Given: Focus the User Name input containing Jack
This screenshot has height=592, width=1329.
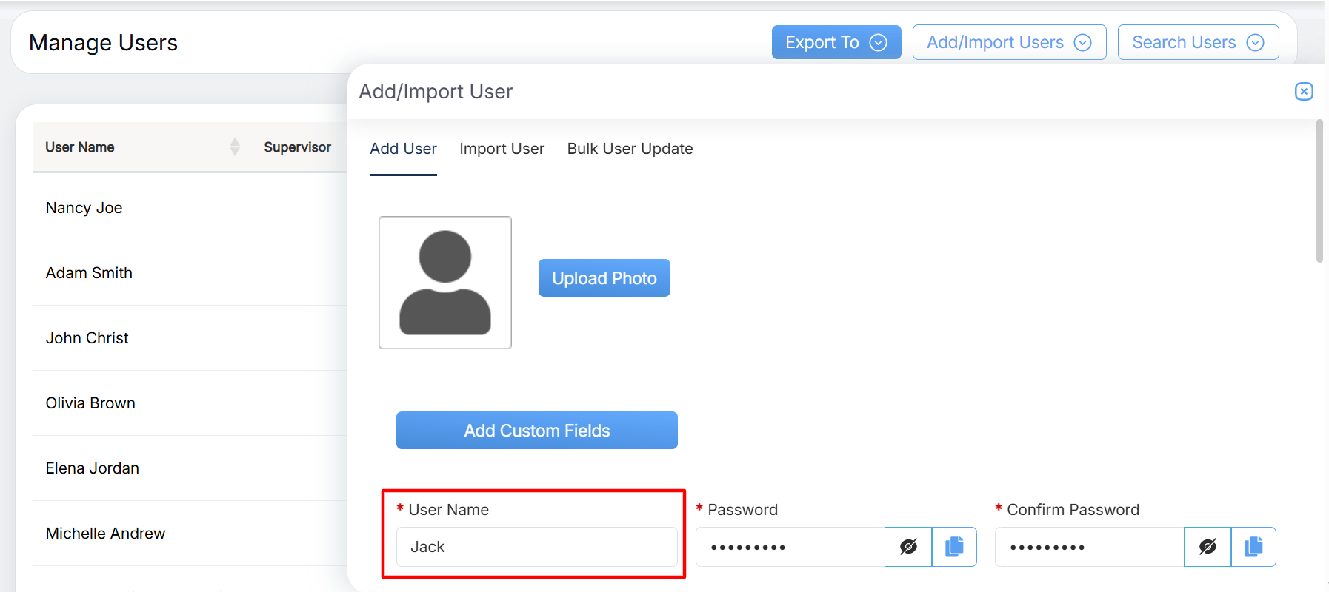Looking at the screenshot, I should tap(536, 547).
